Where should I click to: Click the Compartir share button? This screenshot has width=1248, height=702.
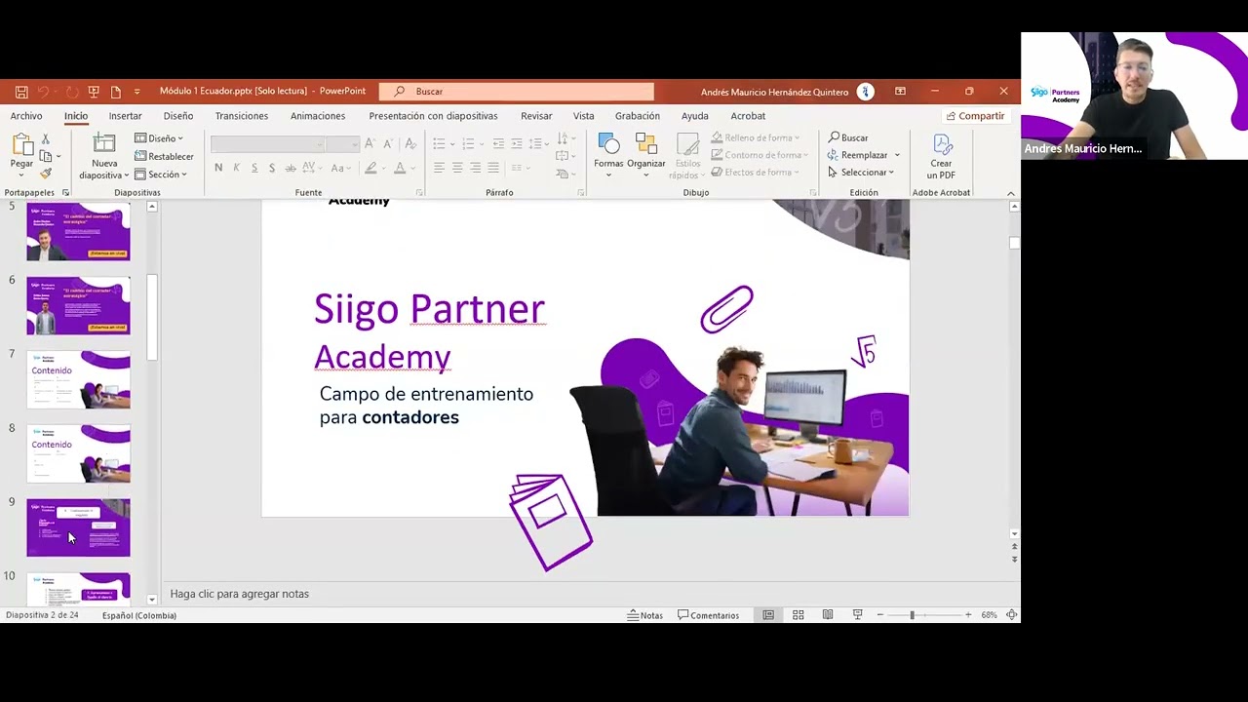[x=975, y=116]
